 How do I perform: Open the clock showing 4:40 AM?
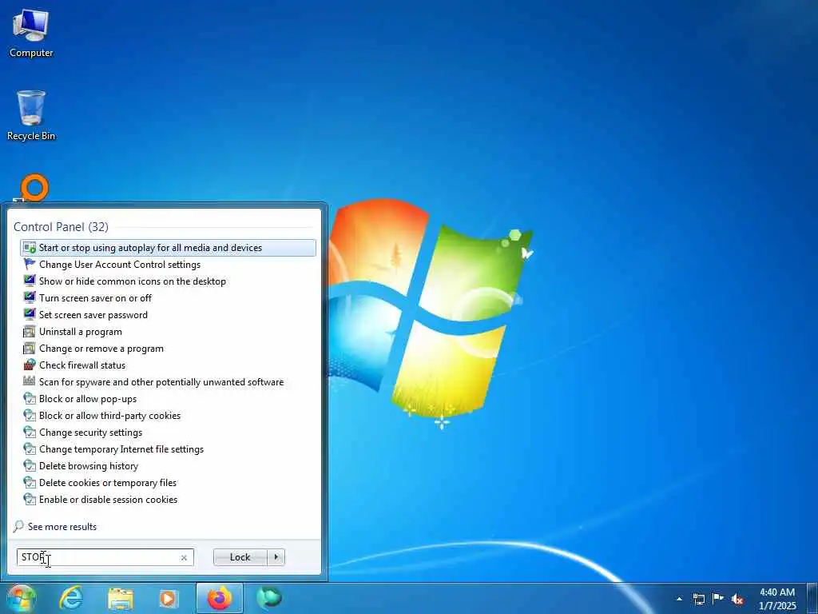pos(778,599)
